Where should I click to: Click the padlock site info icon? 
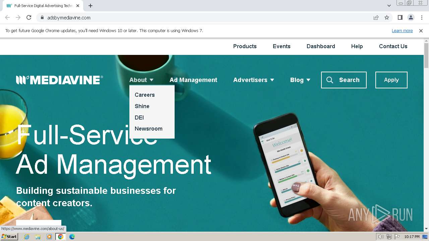click(x=42, y=17)
